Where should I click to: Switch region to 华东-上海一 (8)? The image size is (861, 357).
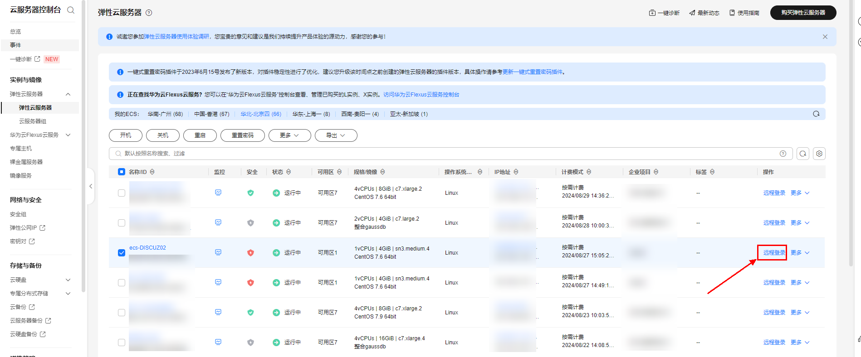pyautogui.click(x=311, y=114)
